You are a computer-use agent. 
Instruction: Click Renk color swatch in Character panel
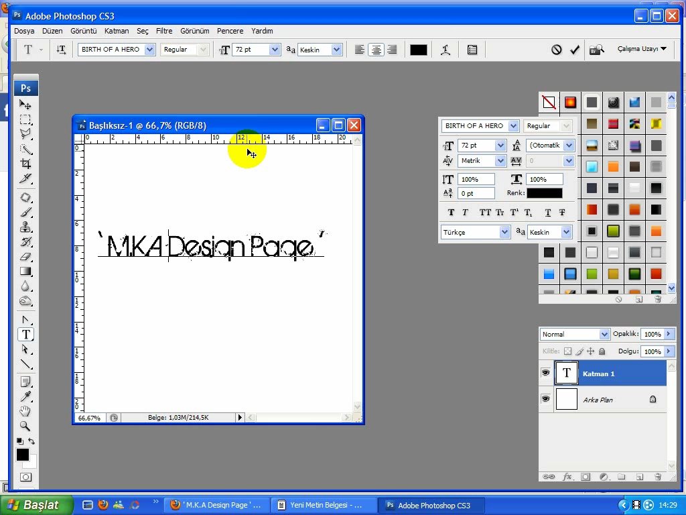(x=545, y=193)
